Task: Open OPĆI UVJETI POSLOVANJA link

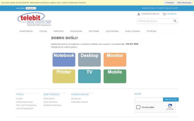Action: click(x=26, y=105)
